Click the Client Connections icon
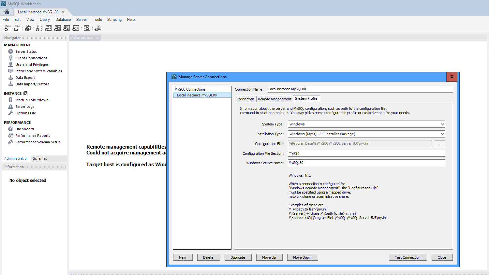 pyautogui.click(x=11, y=58)
